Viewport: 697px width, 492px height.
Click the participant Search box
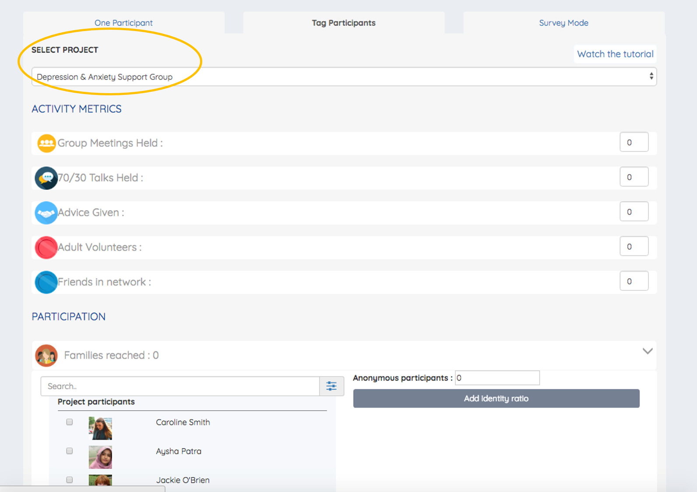coord(180,386)
